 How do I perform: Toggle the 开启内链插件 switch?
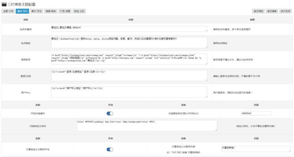coord(110,113)
